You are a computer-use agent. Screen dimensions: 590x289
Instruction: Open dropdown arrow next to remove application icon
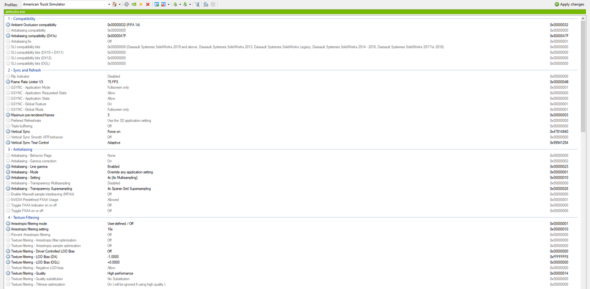(168, 4)
